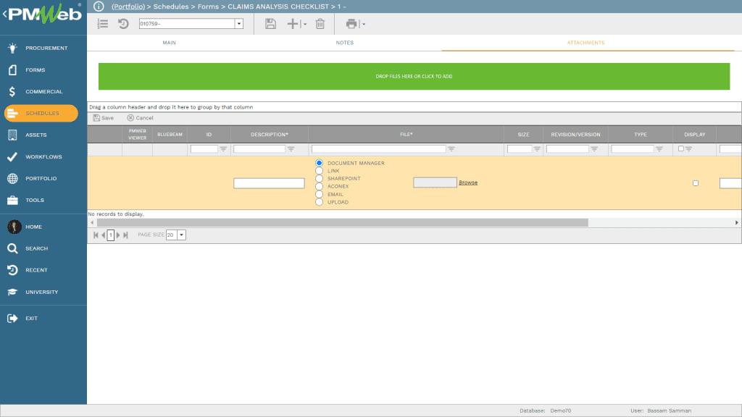Click the add plus icon in the toolbar

293,24
